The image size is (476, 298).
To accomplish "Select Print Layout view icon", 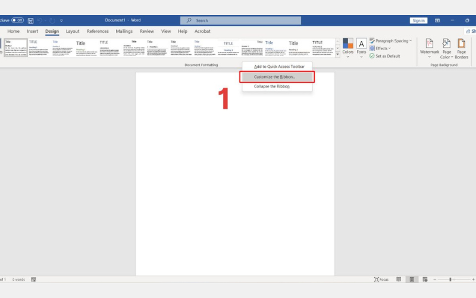I will (x=411, y=279).
